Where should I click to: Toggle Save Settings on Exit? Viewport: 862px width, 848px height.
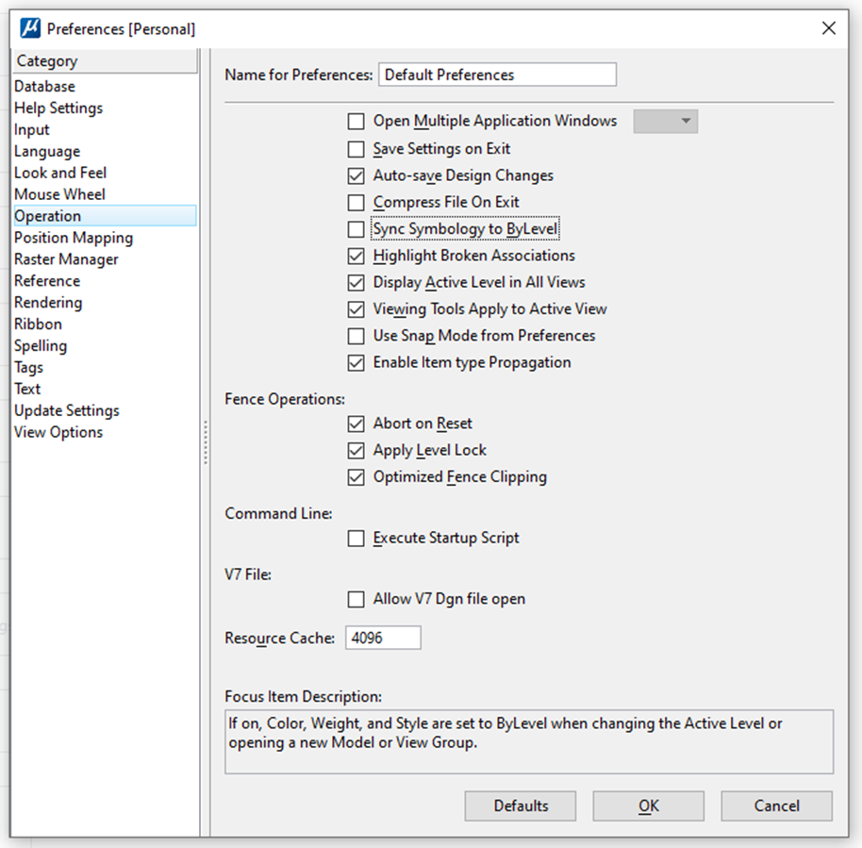tap(356, 149)
